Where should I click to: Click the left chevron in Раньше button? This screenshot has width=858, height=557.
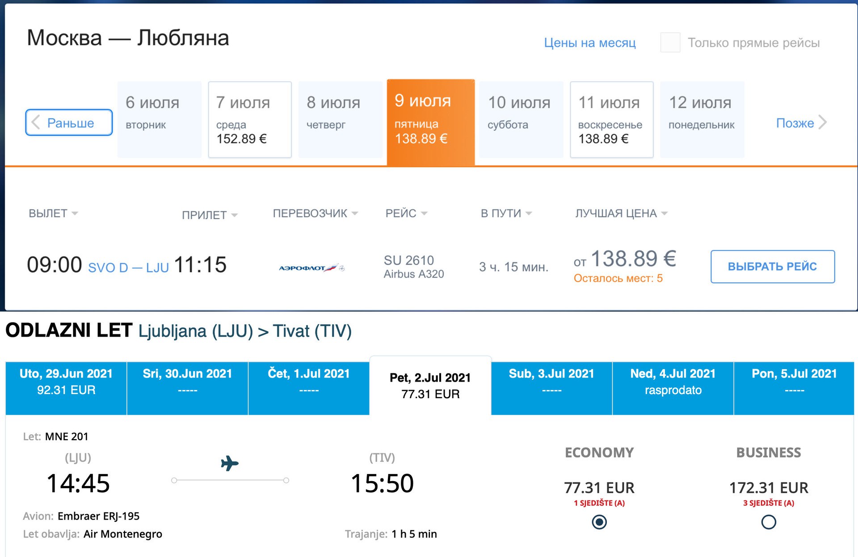(x=36, y=122)
